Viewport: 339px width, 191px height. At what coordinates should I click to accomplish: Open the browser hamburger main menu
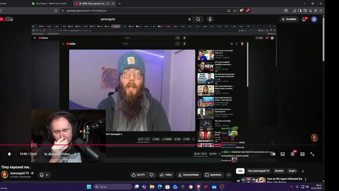click(x=321, y=11)
